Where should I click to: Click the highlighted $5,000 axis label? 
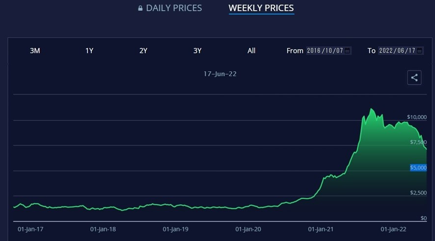pyautogui.click(x=418, y=167)
